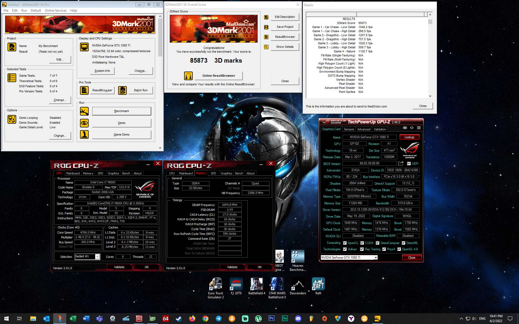519x324 pixels.
Task: Click the Windows Start button
Action: tap(6, 319)
